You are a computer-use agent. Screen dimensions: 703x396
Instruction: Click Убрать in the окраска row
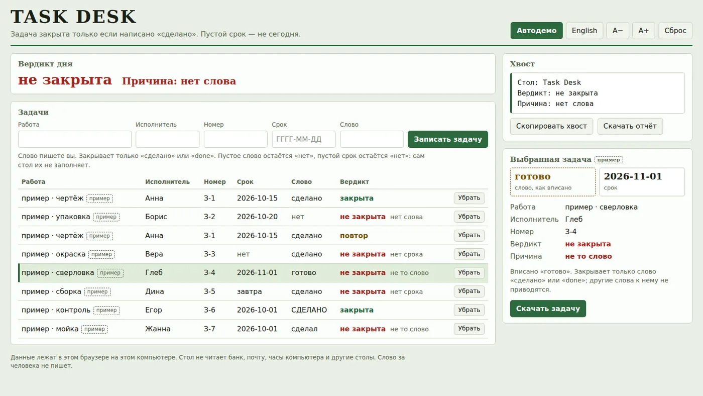(x=469, y=254)
